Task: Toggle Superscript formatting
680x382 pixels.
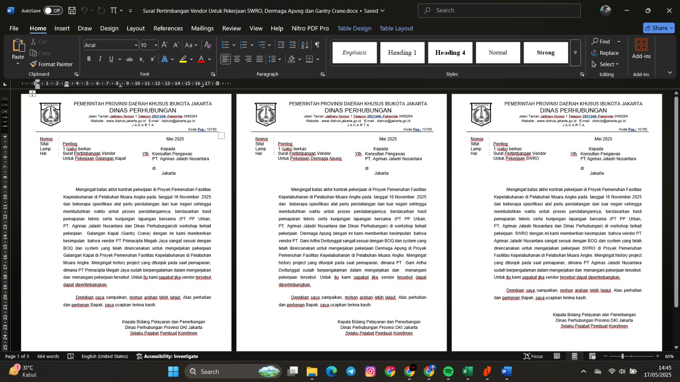Action: 153,59
